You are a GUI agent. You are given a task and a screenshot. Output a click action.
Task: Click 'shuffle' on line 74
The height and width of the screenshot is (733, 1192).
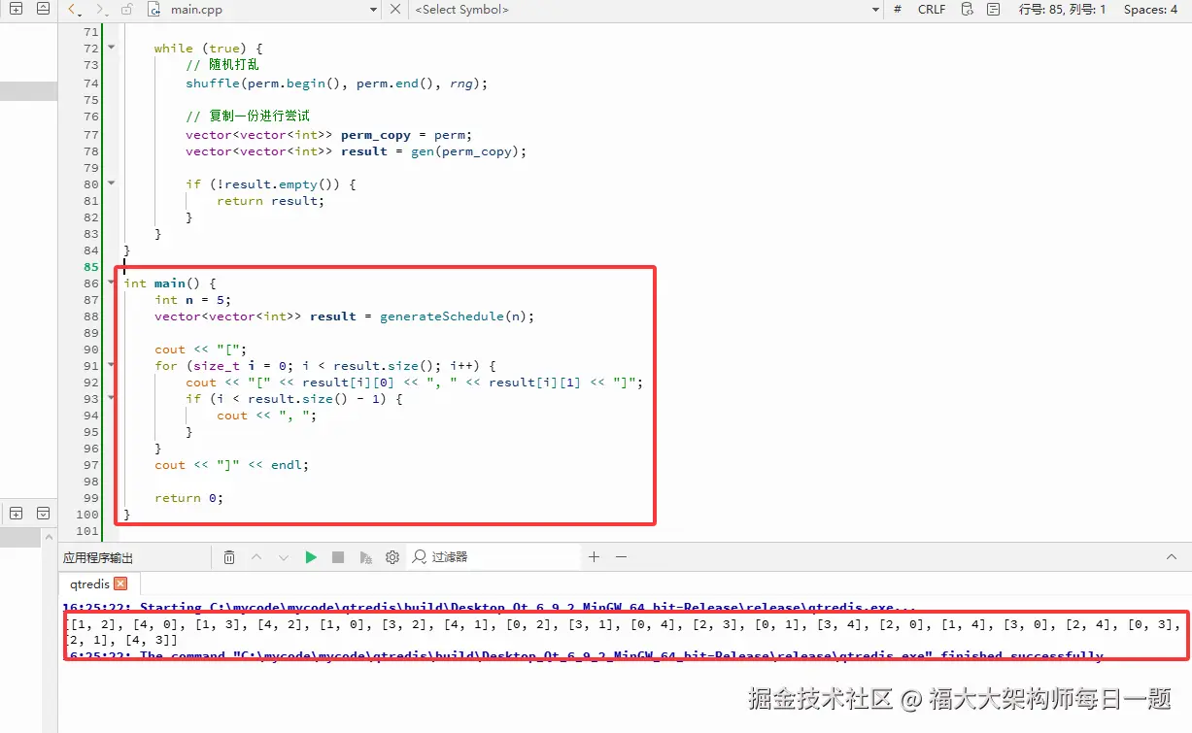pyautogui.click(x=213, y=83)
